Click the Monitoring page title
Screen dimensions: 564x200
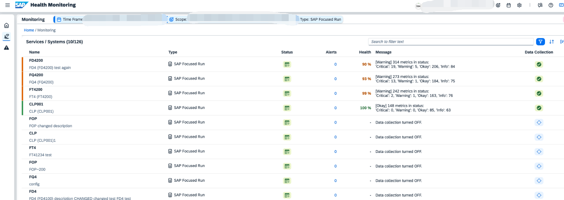click(33, 19)
